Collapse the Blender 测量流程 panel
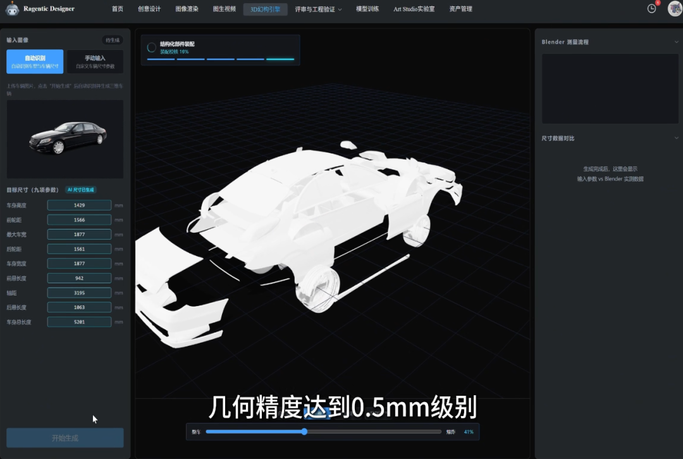The image size is (683, 459). coord(676,42)
